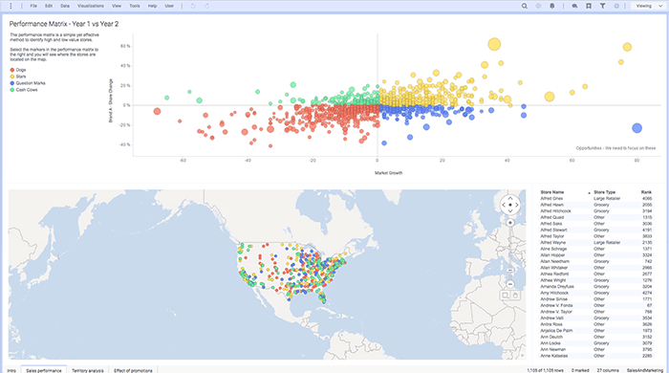The height and width of the screenshot is (373, 669).
Task: Click the map zoom slider handle
Action: click(x=510, y=270)
